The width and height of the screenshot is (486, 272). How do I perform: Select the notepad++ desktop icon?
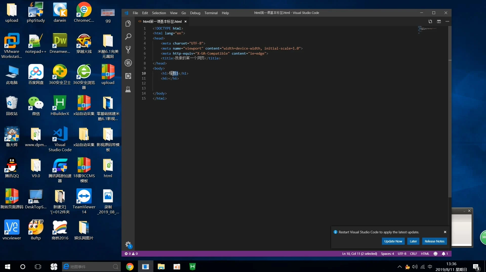tap(36, 43)
